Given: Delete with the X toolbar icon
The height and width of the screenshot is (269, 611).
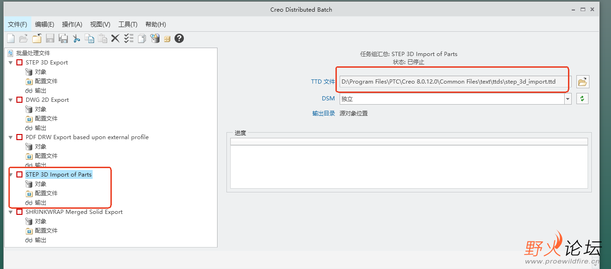Looking at the screenshot, I should point(115,38).
